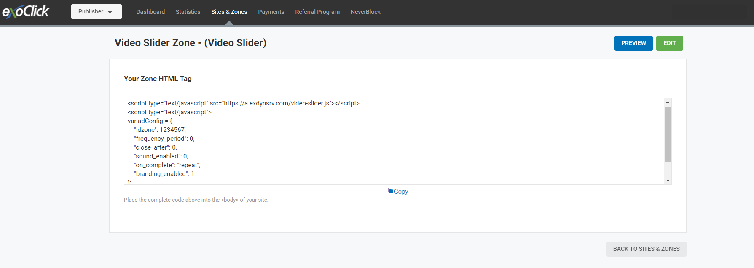754x268 pixels.
Task: Open the Referral Program menu item
Action: [x=317, y=12]
